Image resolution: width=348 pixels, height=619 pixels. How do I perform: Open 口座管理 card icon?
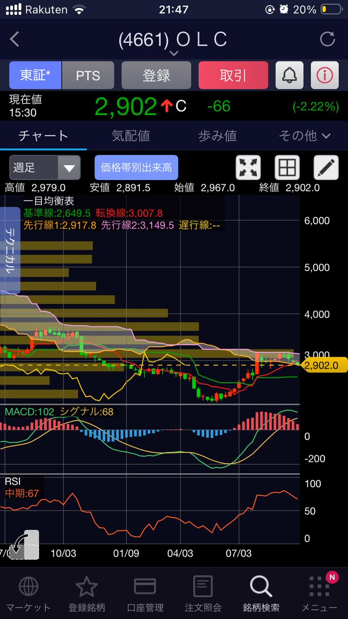pos(145,587)
